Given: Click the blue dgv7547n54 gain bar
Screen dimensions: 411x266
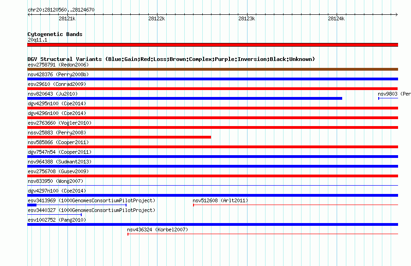Looking at the screenshot, I should (212, 157).
